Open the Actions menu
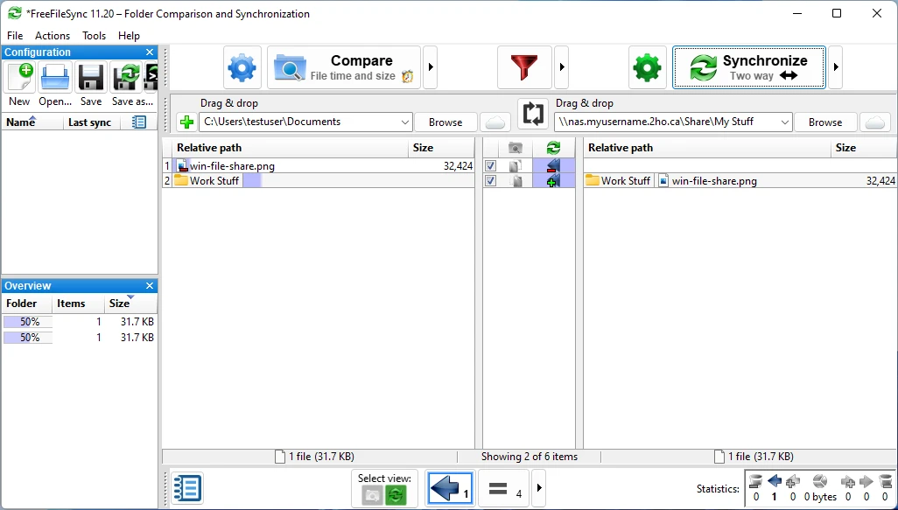The height and width of the screenshot is (510, 898). 53,36
